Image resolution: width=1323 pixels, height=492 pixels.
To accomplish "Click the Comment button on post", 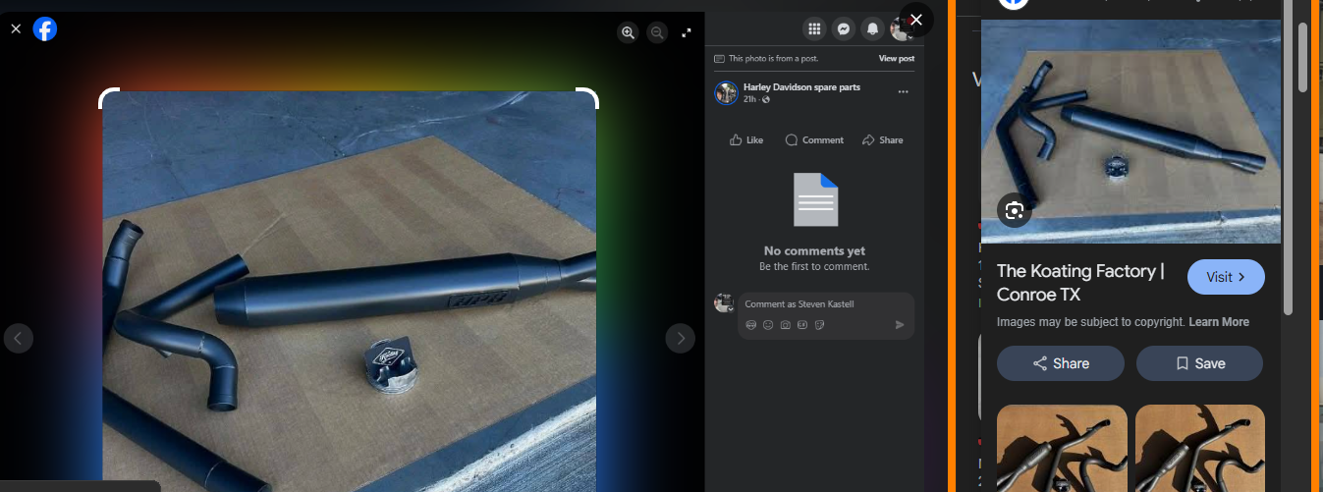I will click(x=814, y=140).
